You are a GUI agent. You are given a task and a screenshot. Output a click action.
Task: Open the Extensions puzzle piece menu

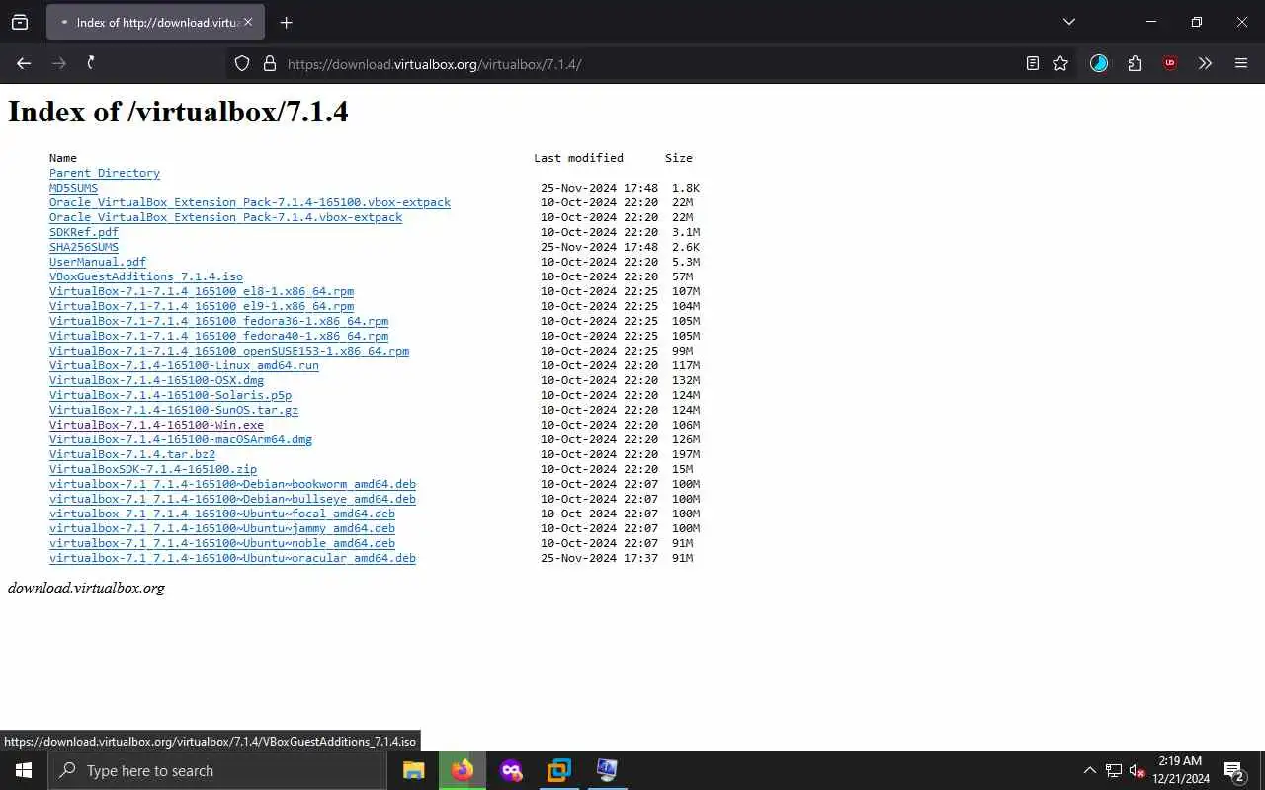point(1135,63)
